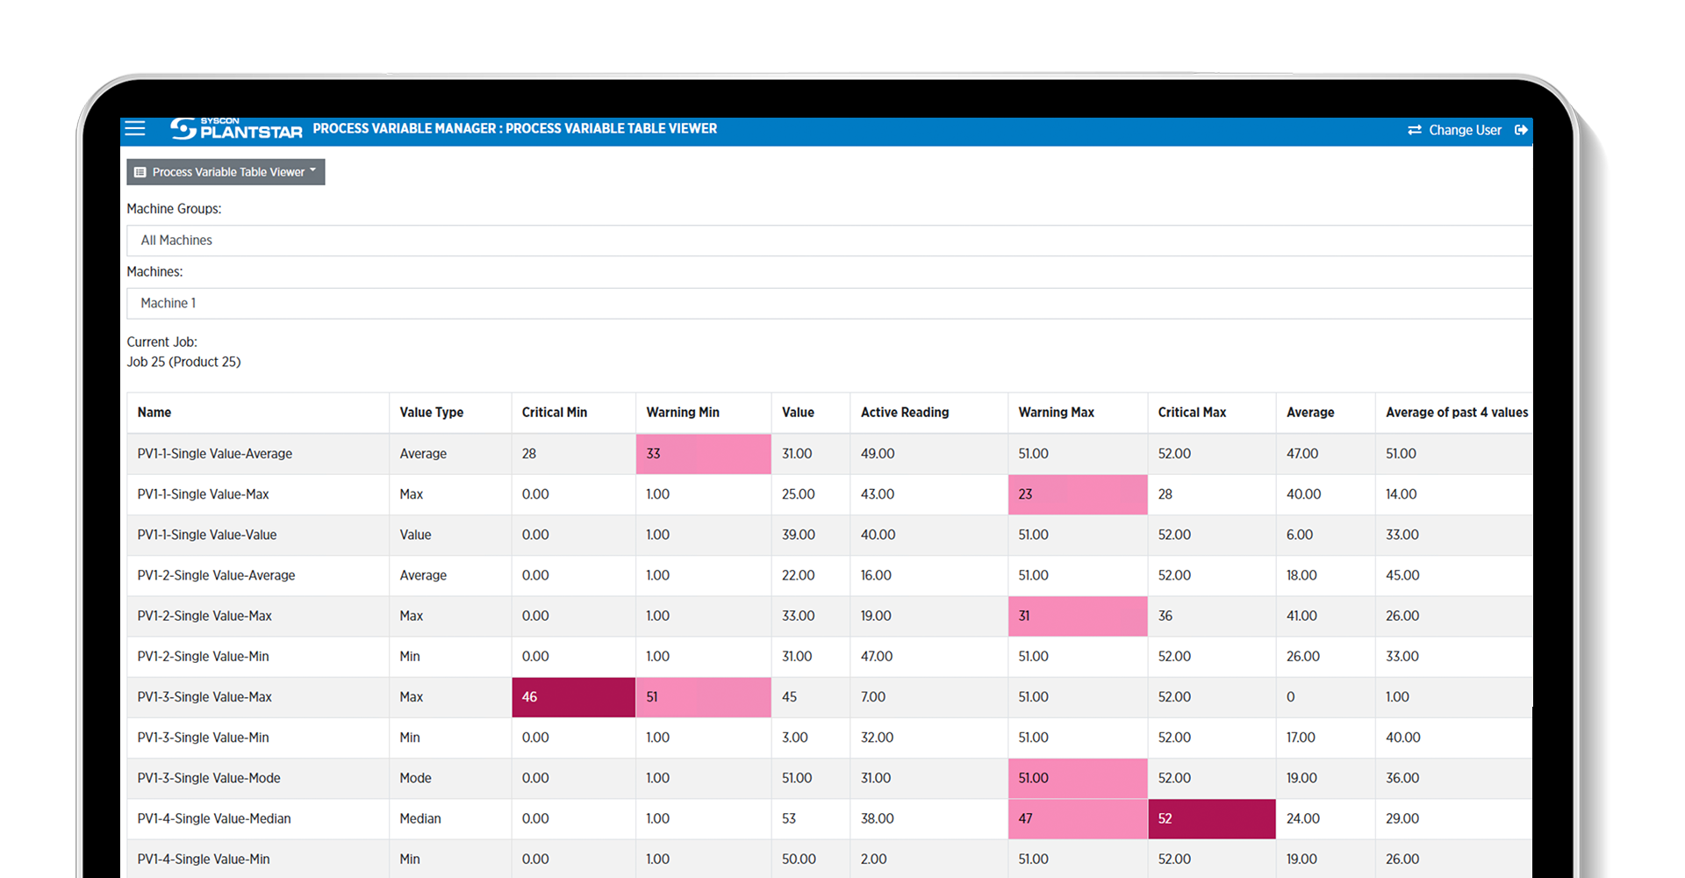Click the Change User link

(1465, 130)
